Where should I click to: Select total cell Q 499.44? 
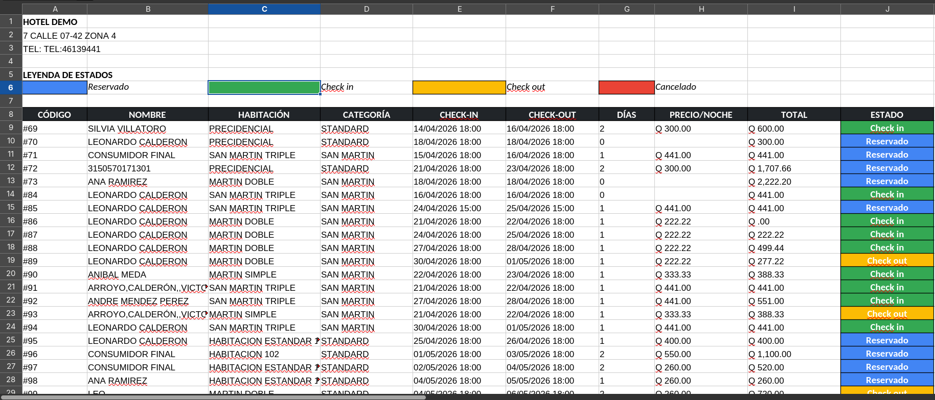[794, 248]
